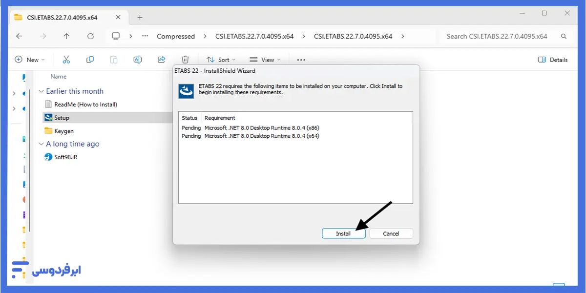Screen dimensions: 586x293
Task: Open the New dropdown
Action: pos(30,60)
